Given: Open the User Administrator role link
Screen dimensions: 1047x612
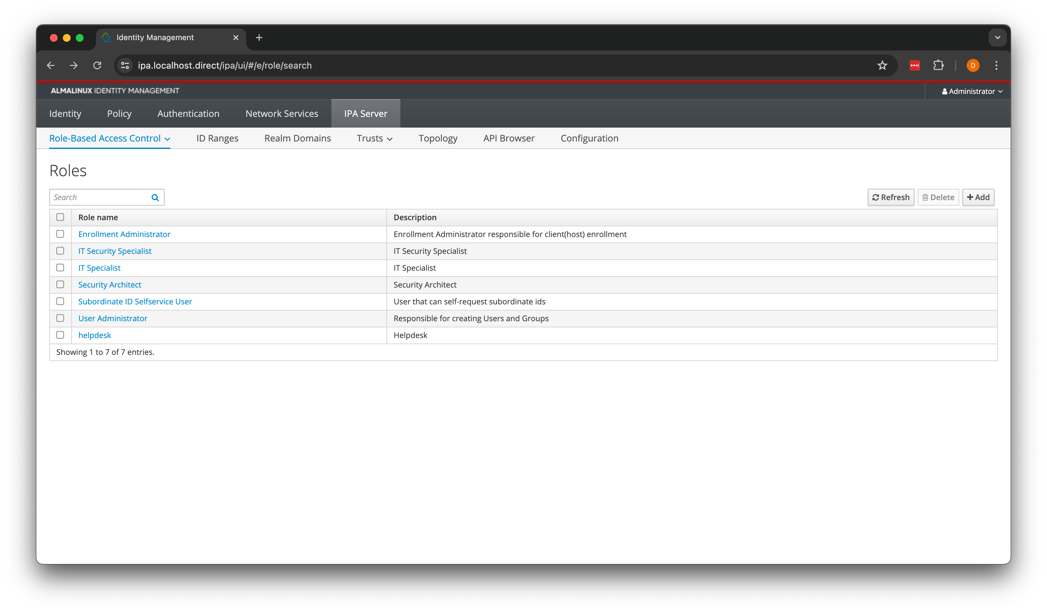Looking at the screenshot, I should 113,318.
